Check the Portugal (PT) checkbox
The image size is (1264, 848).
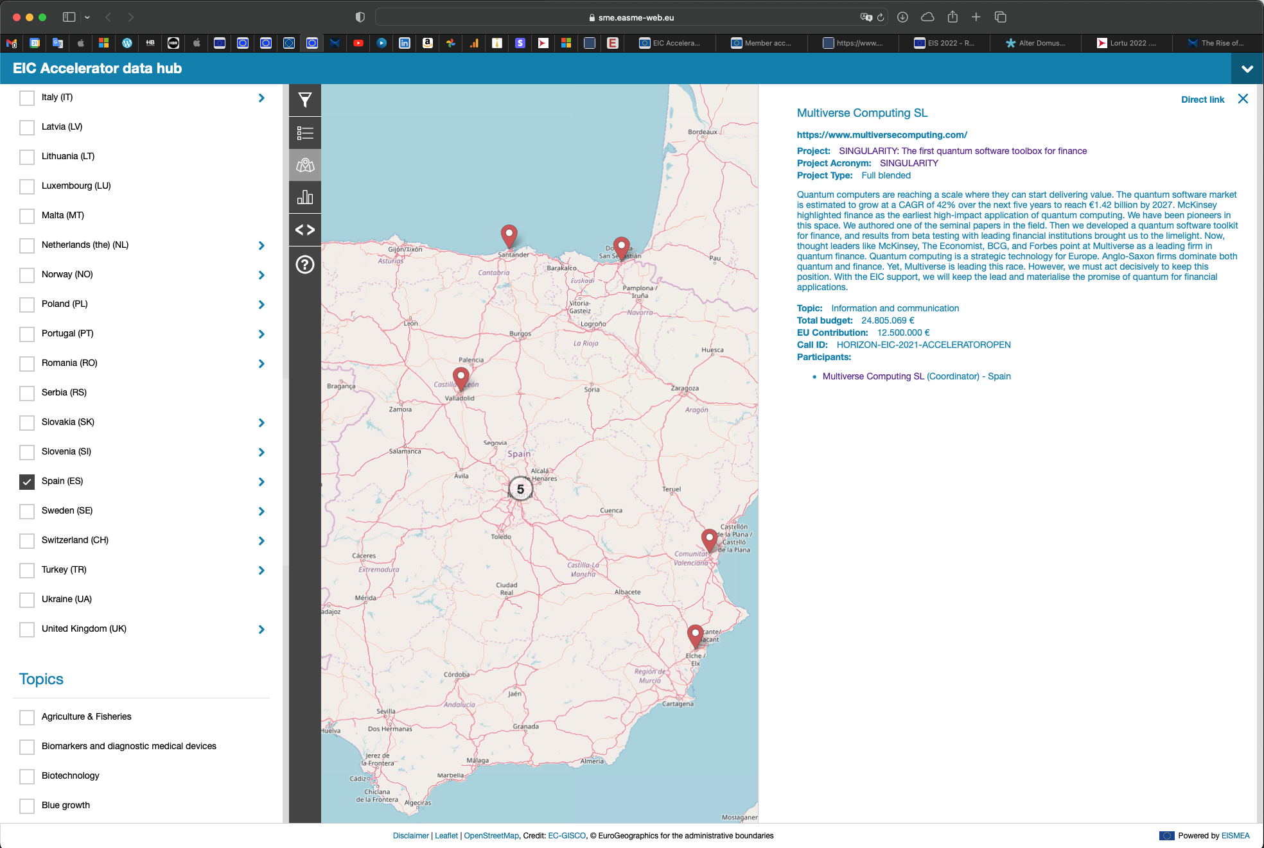(x=27, y=334)
